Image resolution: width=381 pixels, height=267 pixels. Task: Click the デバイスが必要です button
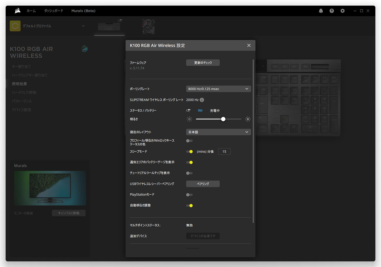[x=203, y=236]
